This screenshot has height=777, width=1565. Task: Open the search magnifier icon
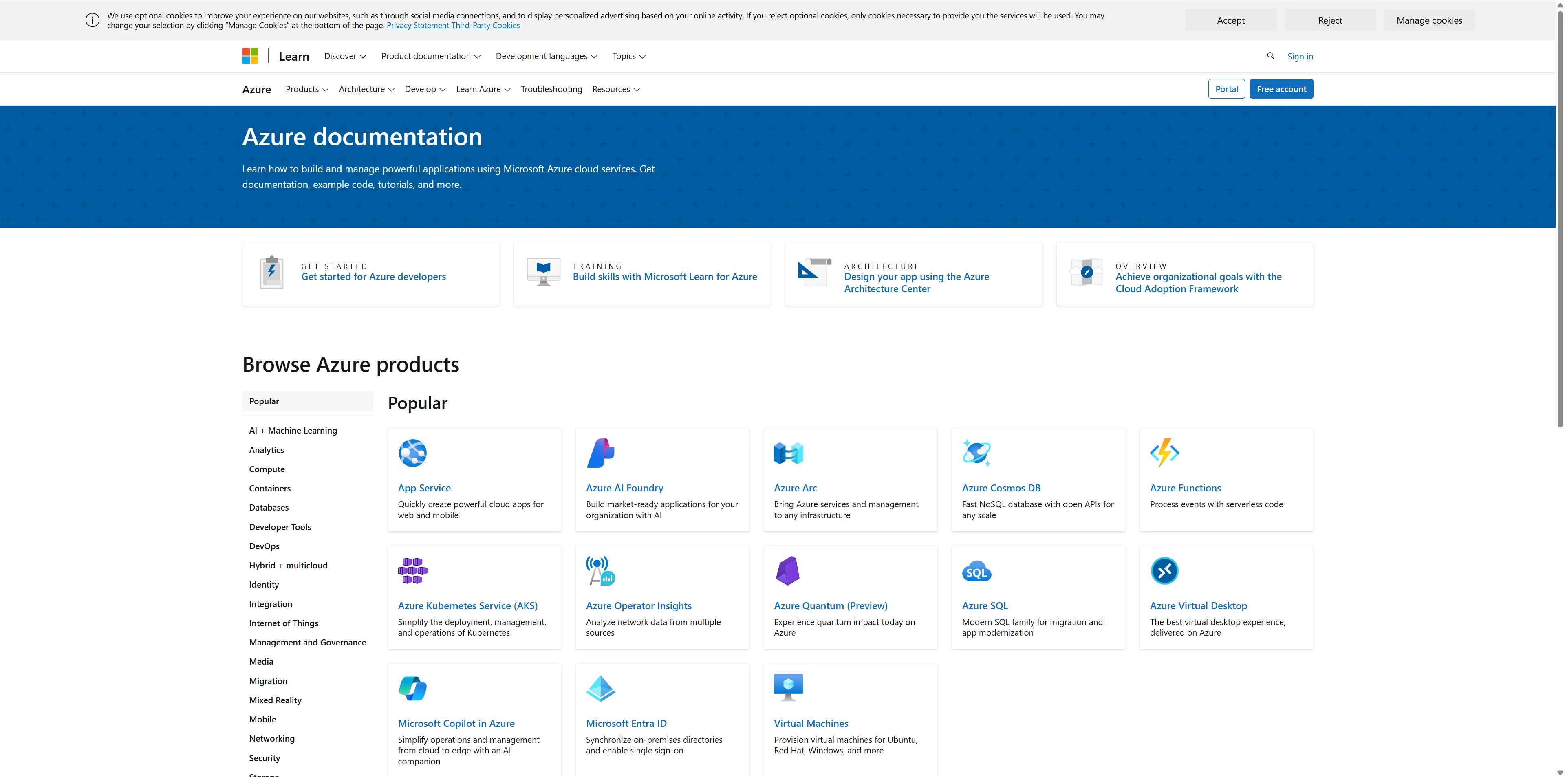[x=1270, y=56]
